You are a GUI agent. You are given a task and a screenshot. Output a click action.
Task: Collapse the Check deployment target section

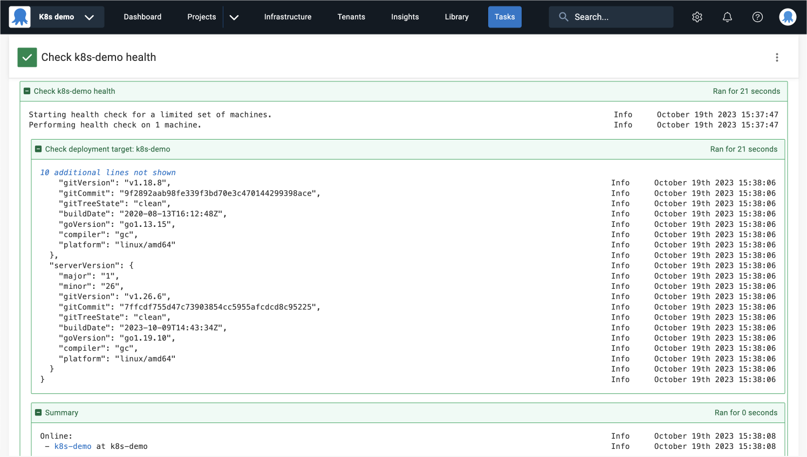click(x=38, y=149)
